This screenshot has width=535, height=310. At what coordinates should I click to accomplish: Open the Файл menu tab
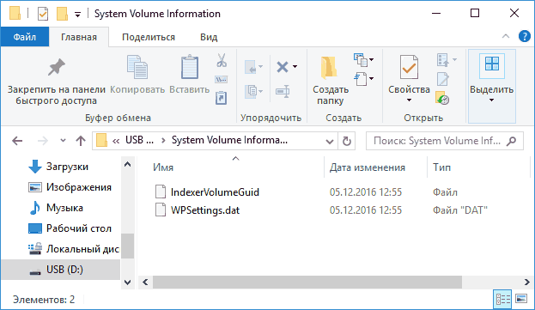25,36
